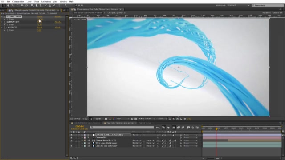The height and width of the screenshot is (160, 285).
Task: Select the Hand tool
Action: point(8,6)
